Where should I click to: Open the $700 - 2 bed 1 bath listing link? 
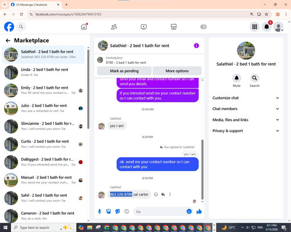click(x=126, y=63)
